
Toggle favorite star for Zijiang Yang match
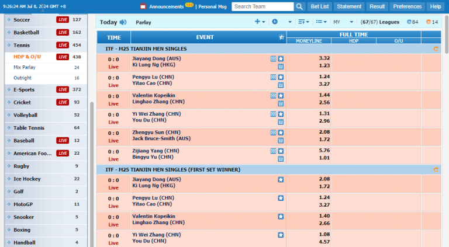pos(281,151)
